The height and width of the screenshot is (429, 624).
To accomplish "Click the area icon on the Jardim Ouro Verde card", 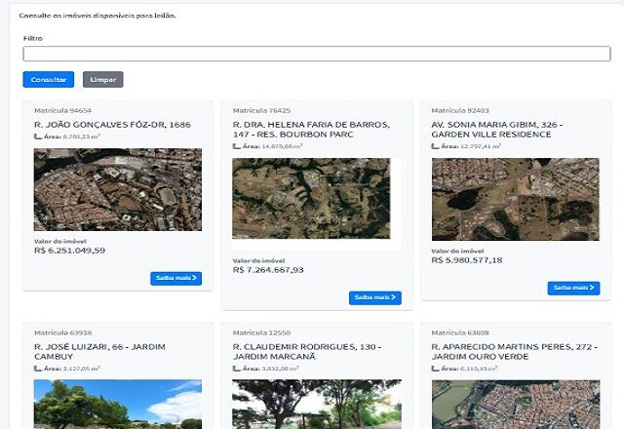I will tap(436, 370).
